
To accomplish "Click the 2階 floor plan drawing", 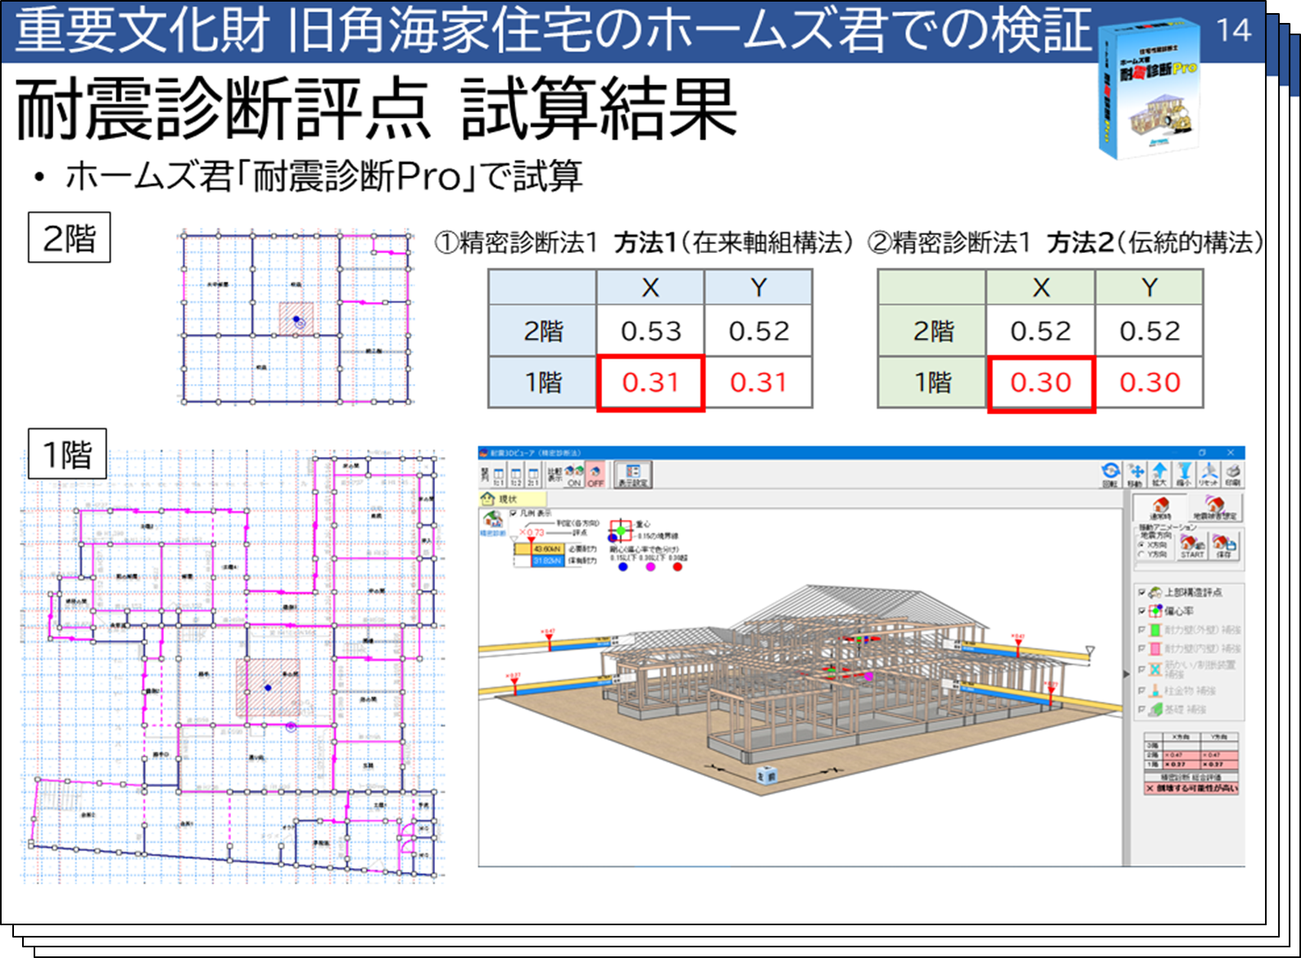I will click(x=297, y=318).
